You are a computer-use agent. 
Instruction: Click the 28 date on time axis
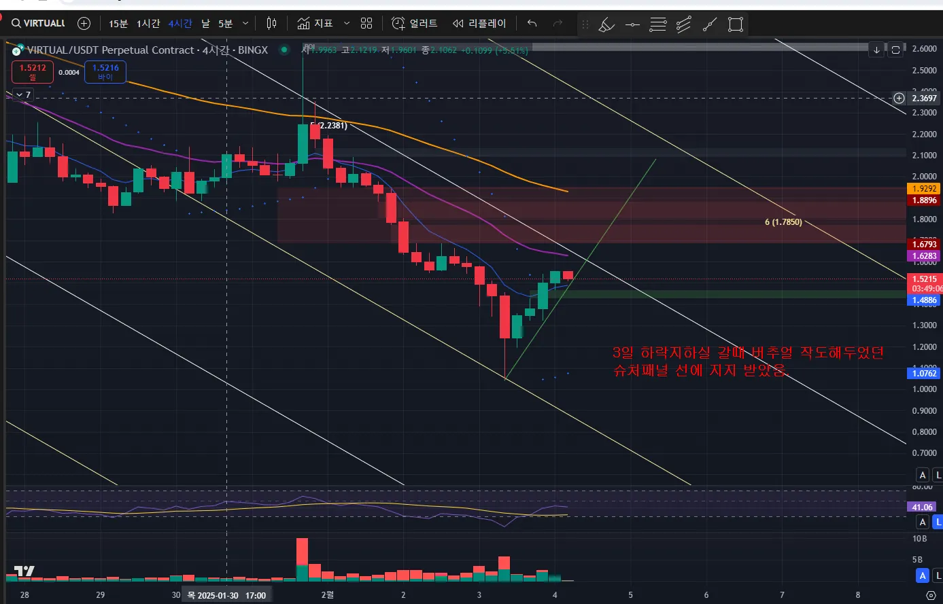[x=24, y=595]
